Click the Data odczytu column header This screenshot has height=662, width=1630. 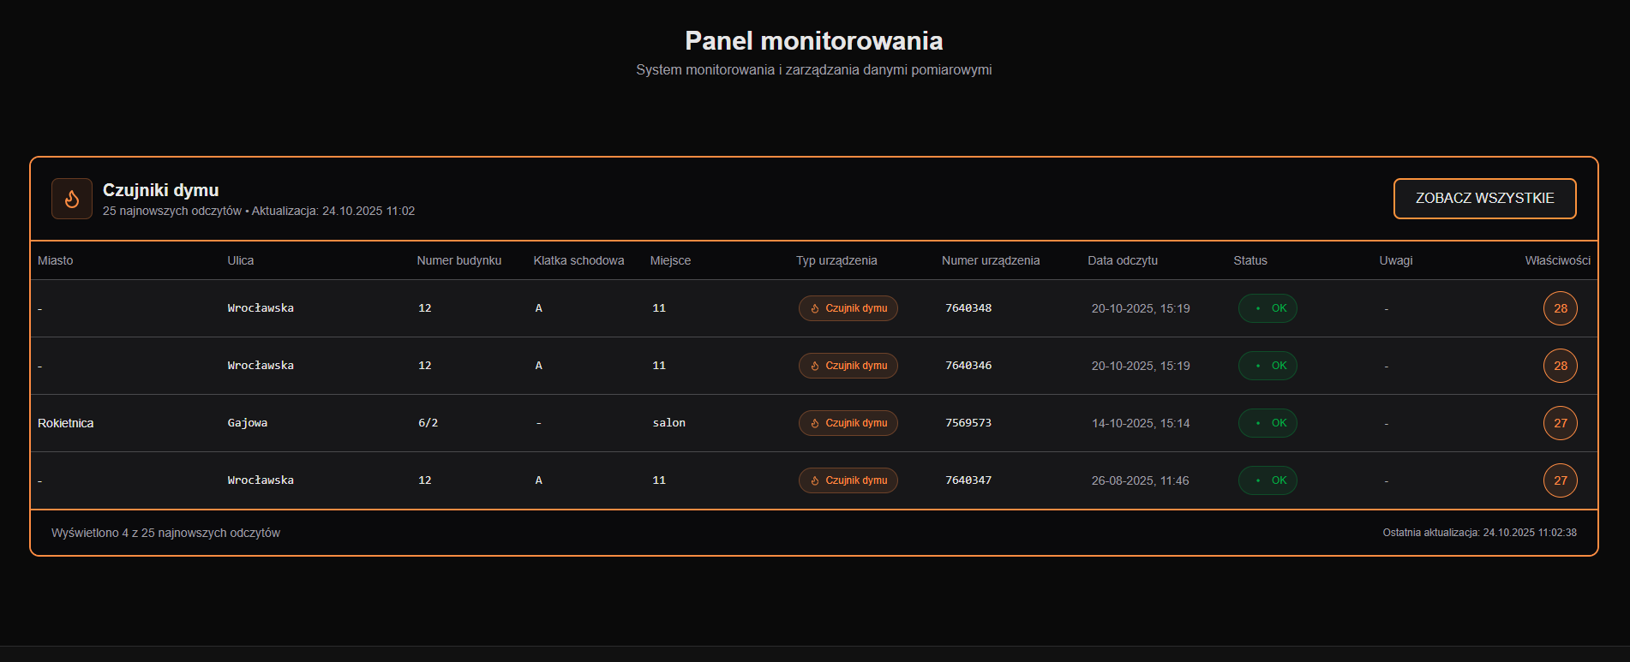pos(1123,260)
